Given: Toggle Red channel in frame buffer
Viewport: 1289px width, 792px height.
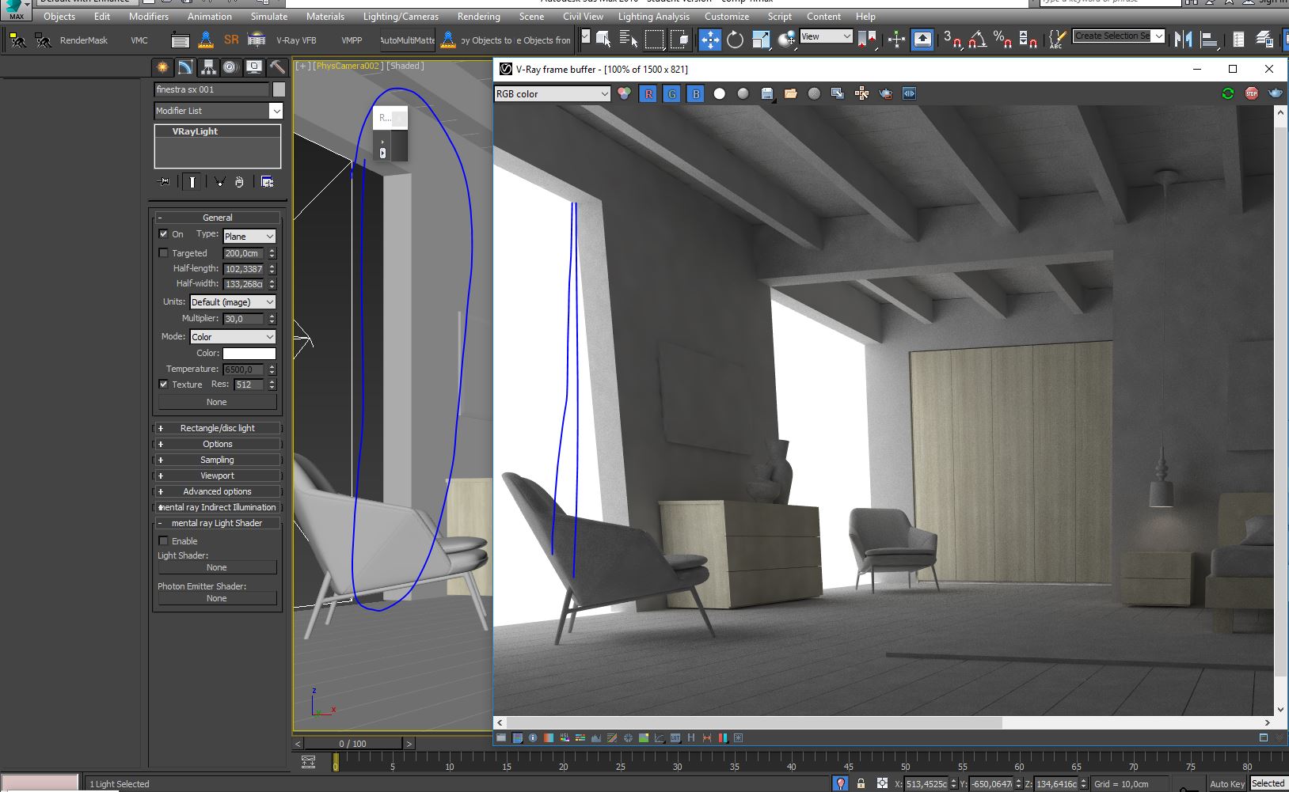Looking at the screenshot, I should (x=648, y=93).
